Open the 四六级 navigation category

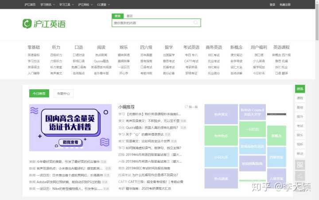[146, 47]
